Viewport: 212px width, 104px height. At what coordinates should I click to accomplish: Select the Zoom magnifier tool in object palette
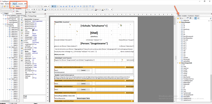22,18
